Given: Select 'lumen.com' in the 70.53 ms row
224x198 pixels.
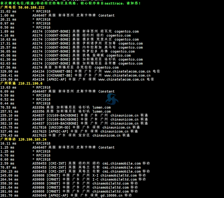Looking at the screenshot, I should [102, 107].
